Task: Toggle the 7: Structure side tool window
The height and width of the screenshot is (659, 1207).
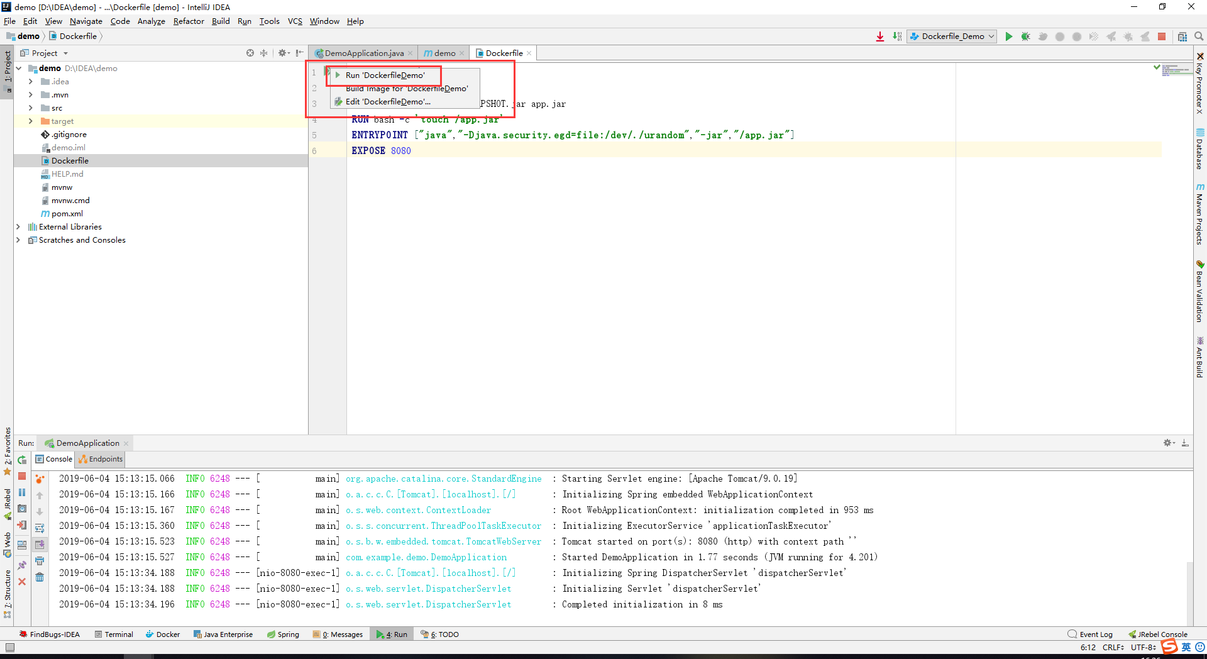Action: pos(7,594)
